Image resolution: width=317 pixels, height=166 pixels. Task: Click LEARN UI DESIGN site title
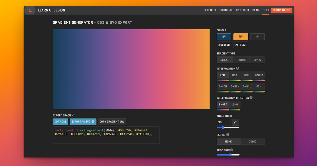click(51, 10)
